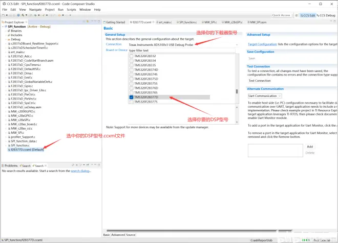Click the description box scroll down arrow
Viewport: 338px width, 243px height.
[237, 122]
